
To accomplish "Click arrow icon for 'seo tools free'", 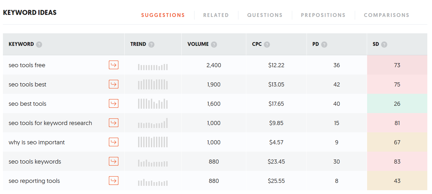I will pos(113,65).
